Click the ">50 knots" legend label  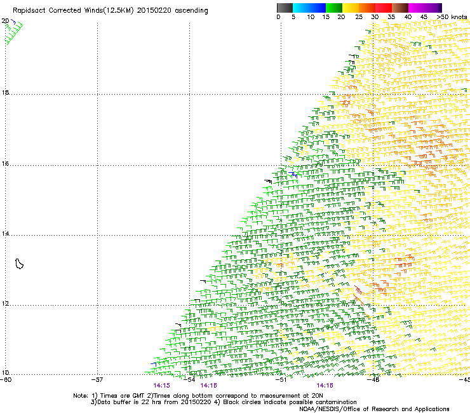pyautogui.click(x=452, y=17)
